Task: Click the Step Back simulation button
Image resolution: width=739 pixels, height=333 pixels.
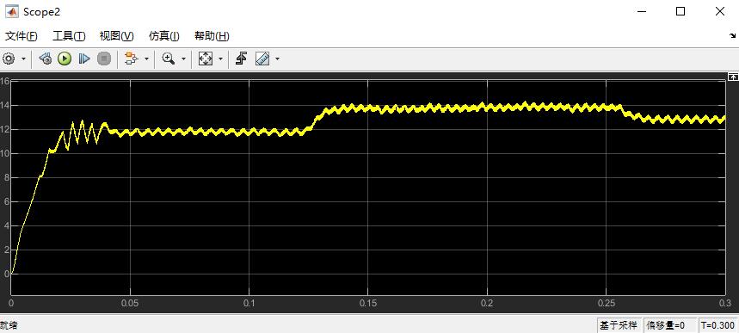Action: click(x=46, y=59)
